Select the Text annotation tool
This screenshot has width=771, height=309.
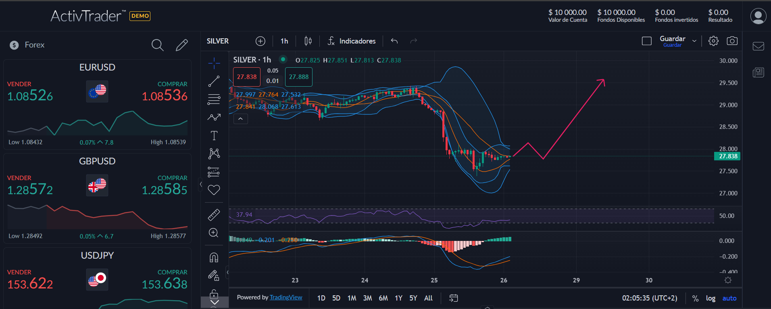(214, 135)
